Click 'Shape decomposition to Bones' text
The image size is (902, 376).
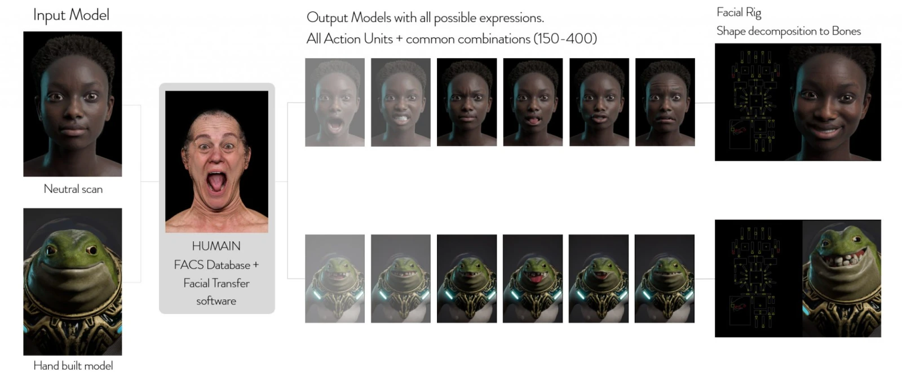point(788,31)
